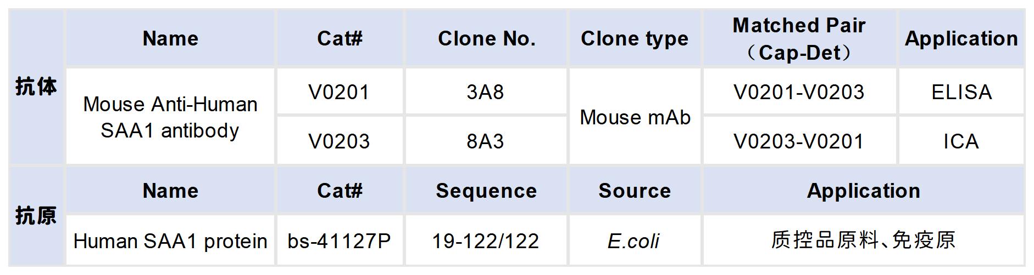Click the V0201-V0203 matched pair cell

(x=799, y=92)
